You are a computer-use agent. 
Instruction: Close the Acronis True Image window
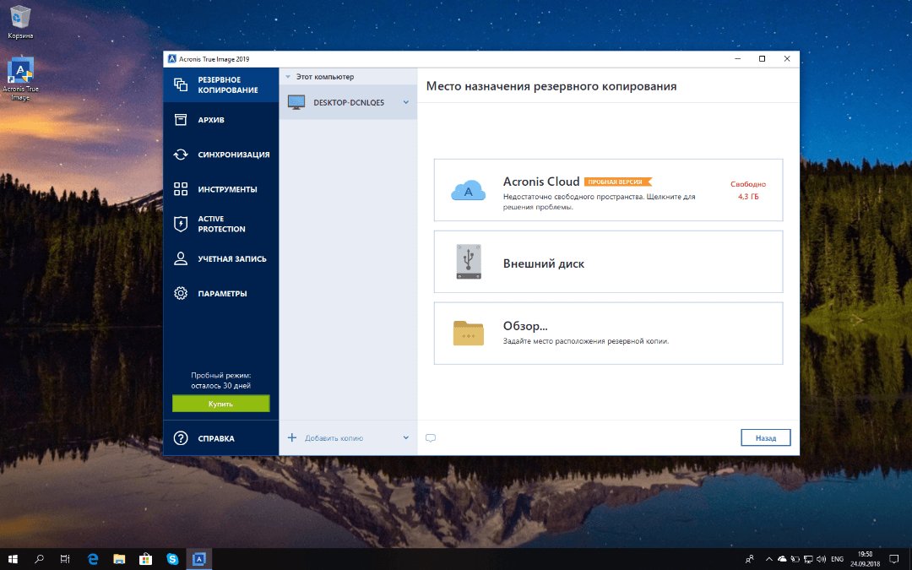coord(787,59)
